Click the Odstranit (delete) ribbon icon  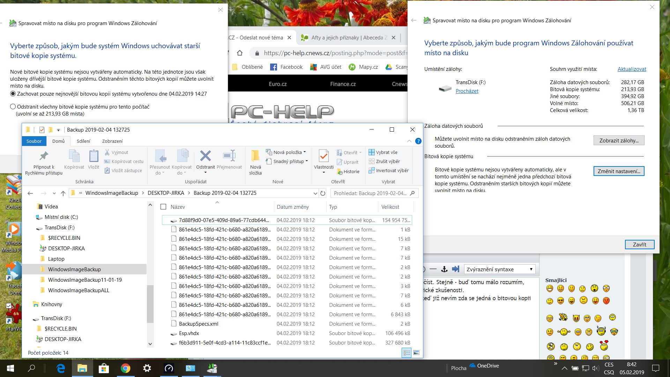click(x=205, y=156)
